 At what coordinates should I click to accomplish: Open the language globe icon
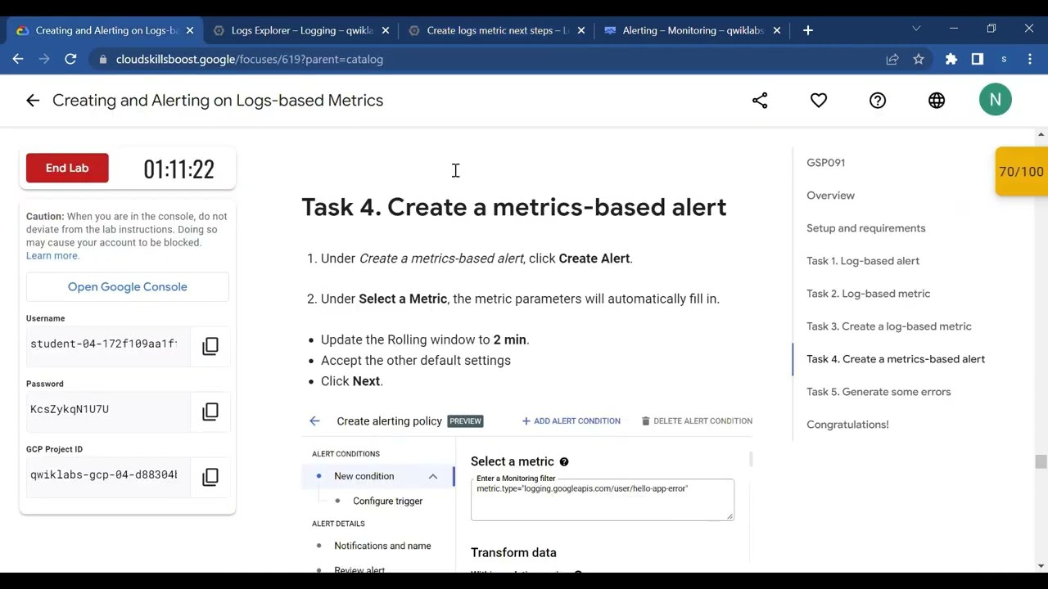[937, 100]
